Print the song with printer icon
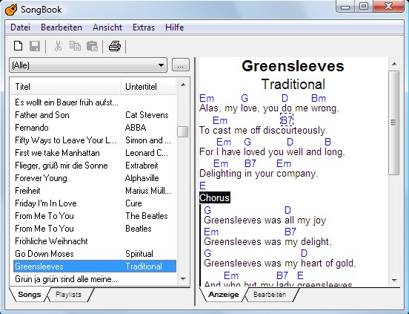 click(115, 46)
